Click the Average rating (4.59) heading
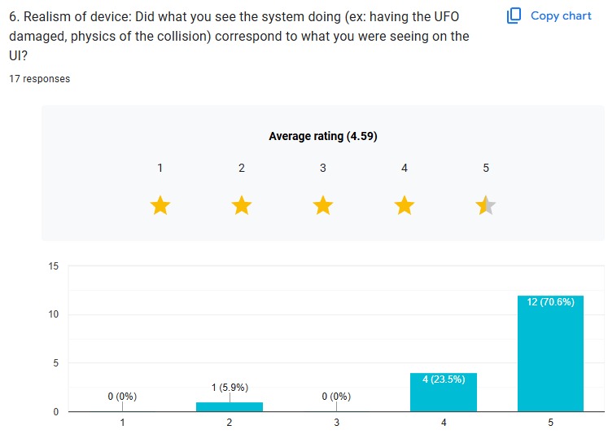The width and height of the screenshot is (608, 443). 323,136
